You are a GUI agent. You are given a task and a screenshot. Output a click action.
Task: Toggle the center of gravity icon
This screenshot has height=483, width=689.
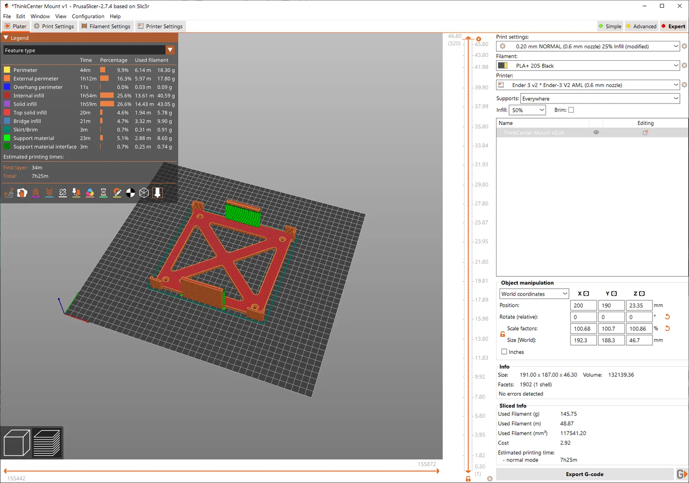pyautogui.click(x=130, y=193)
